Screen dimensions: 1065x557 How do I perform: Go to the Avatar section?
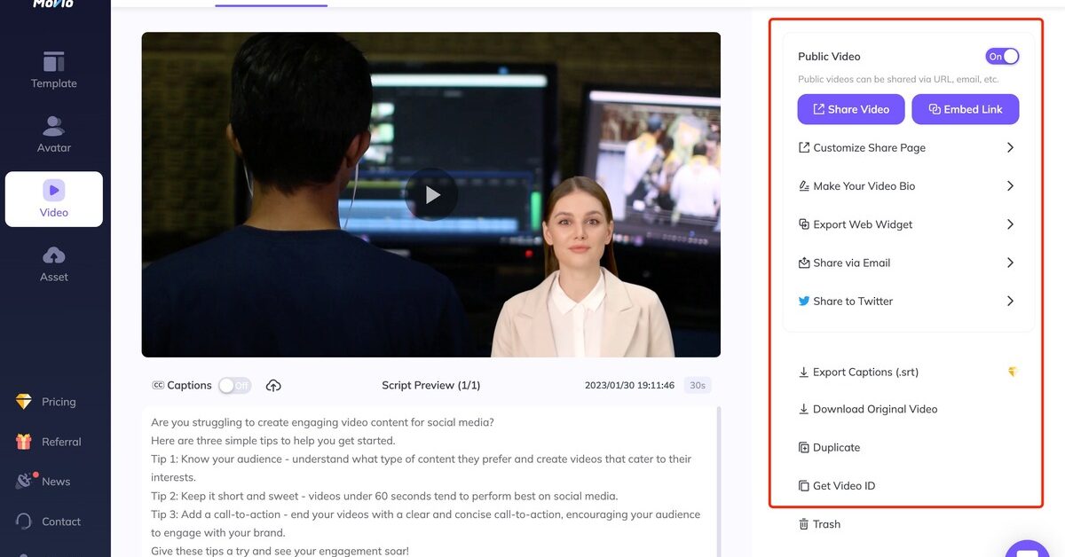point(54,135)
